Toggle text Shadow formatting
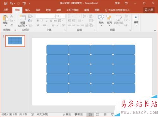Viewport: 158px width, 117px height. pyautogui.click(x=51, y=21)
